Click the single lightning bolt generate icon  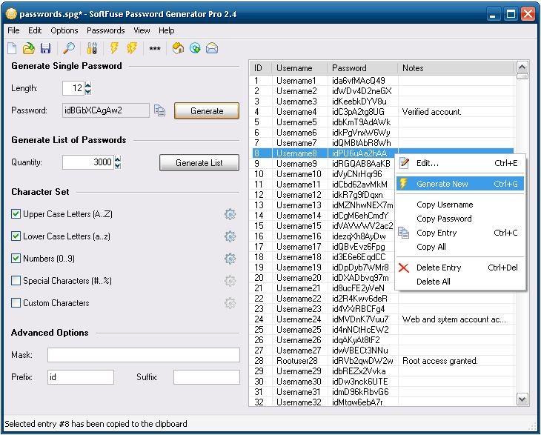click(x=114, y=48)
